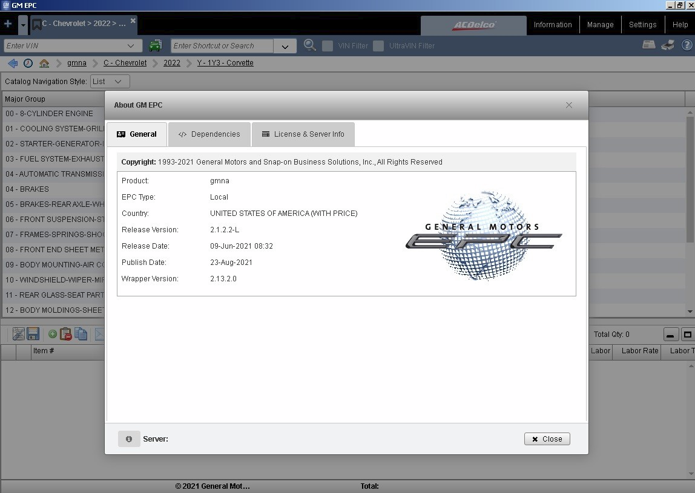695x493 pixels.
Task: Click the save floppy disk icon
Action: click(33, 334)
